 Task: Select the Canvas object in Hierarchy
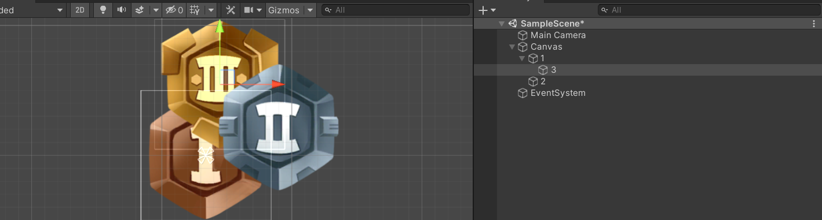click(x=546, y=47)
